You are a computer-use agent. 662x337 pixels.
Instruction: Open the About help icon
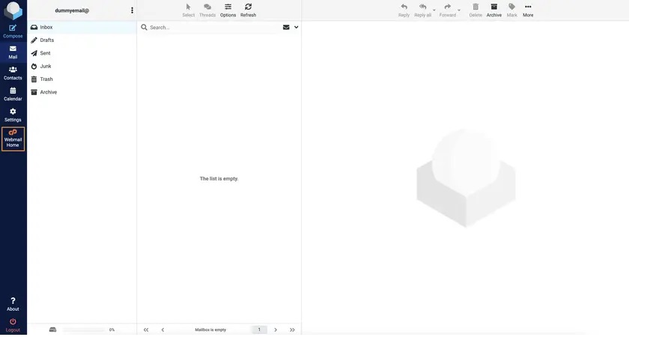13,303
